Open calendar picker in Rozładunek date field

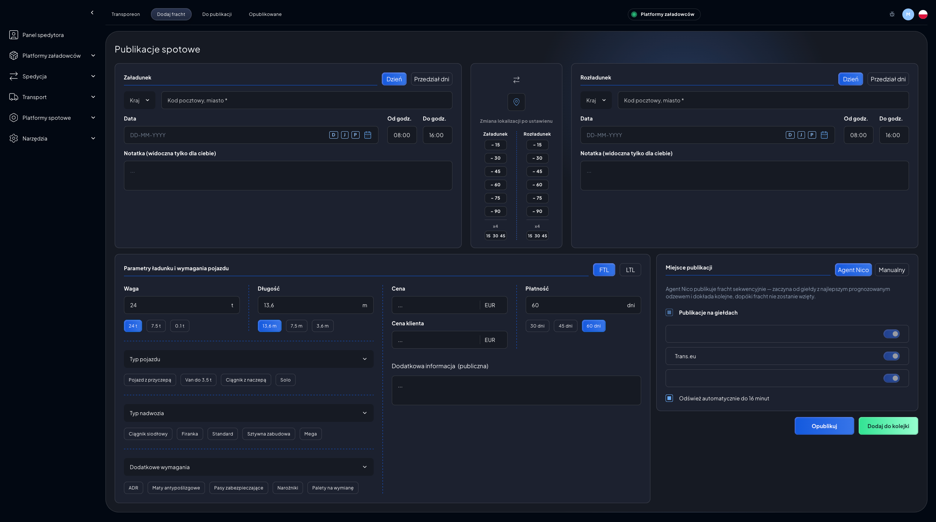click(x=824, y=135)
